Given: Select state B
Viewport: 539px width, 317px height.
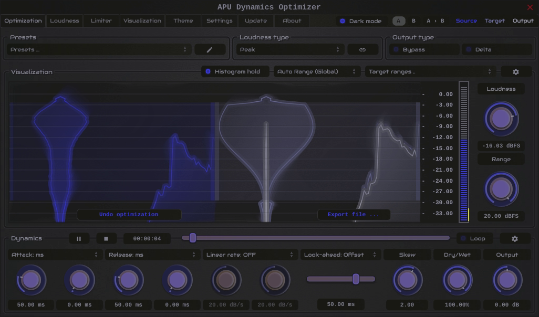Looking at the screenshot, I should (413, 21).
